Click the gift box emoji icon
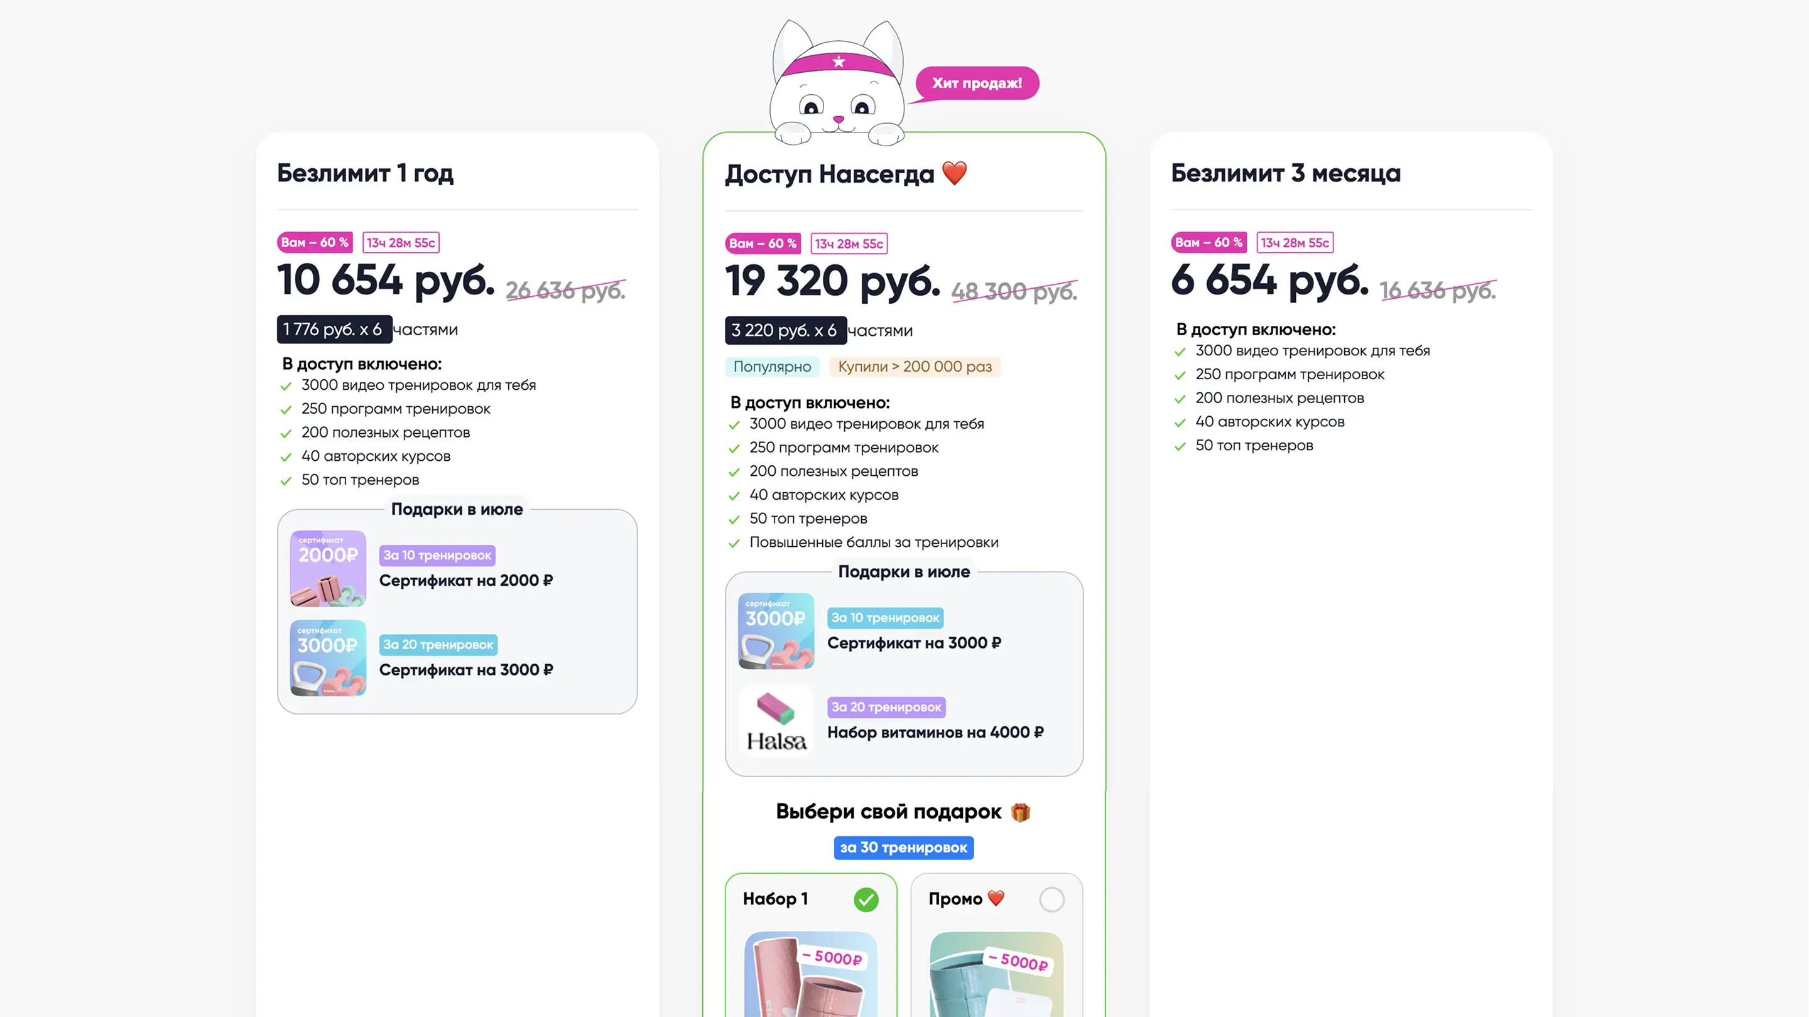This screenshot has width=1809, height=1017. click(x=1019, y=812)
